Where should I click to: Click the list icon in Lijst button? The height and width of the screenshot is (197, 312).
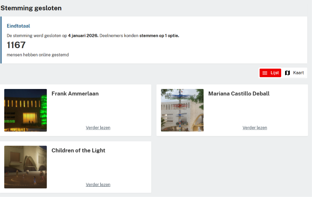pyautogui.click(x=265, y=73)
